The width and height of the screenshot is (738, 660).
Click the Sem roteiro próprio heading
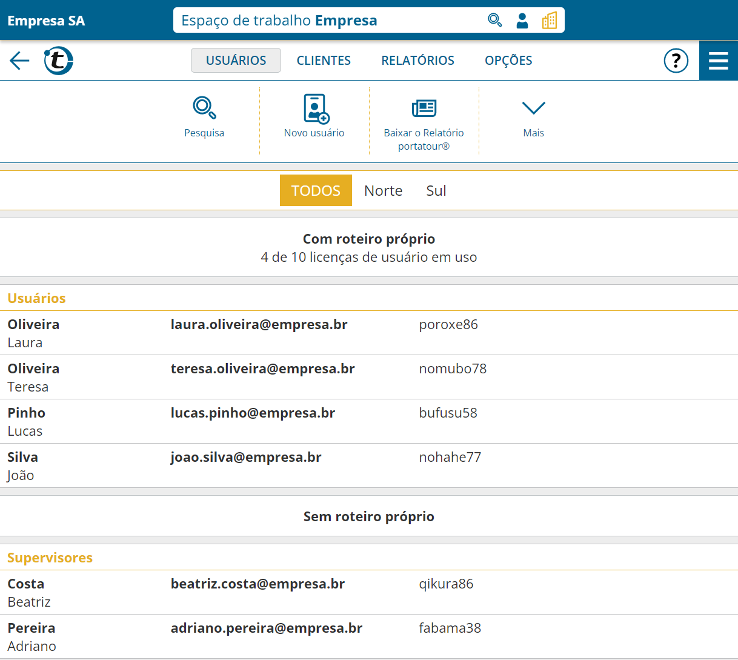coord(369,516)
